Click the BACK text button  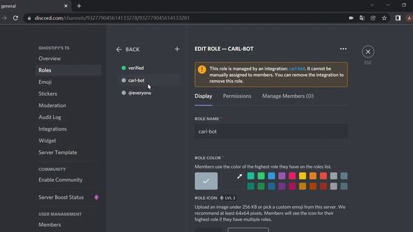coord(132,50)
